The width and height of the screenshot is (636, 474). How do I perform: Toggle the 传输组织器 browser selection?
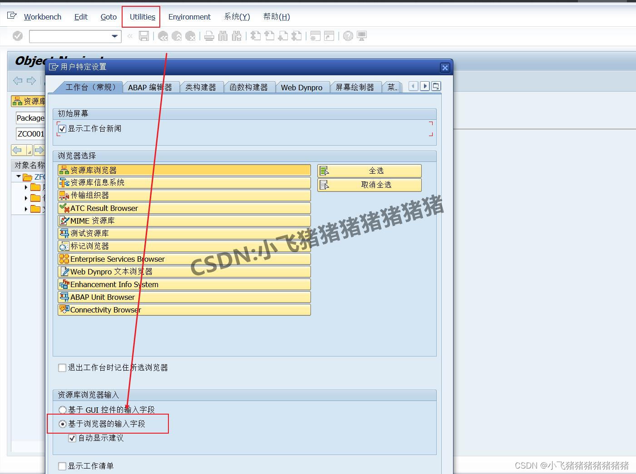point(184,195)
